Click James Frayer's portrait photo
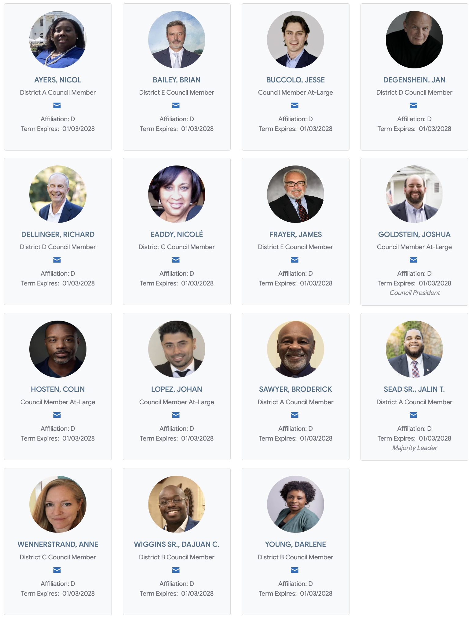Screen dimensions: 472x618 click(295, 194)
